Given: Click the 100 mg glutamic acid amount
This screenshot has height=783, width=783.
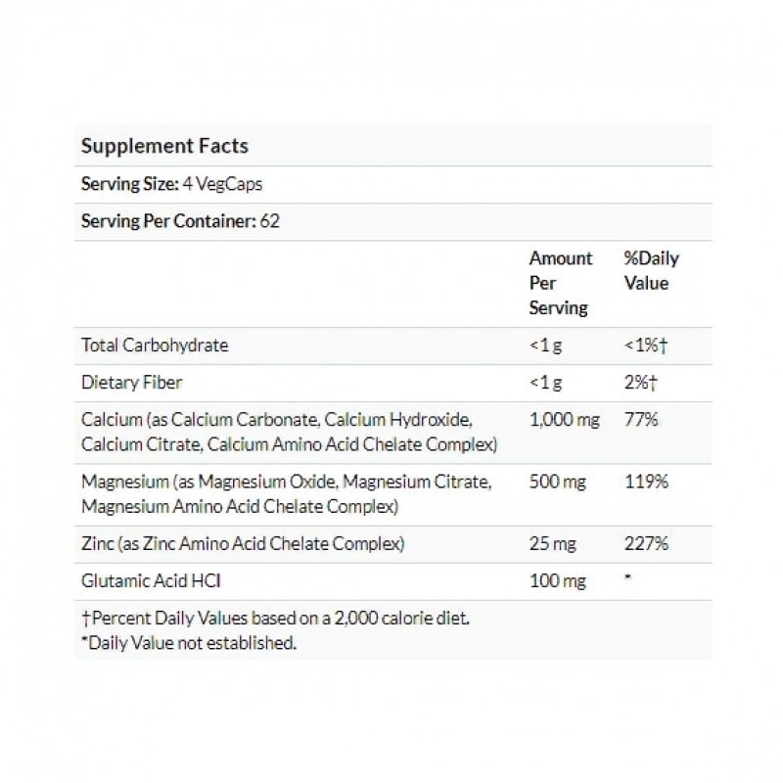Looking at the screenshot, I should pos(557,581).
